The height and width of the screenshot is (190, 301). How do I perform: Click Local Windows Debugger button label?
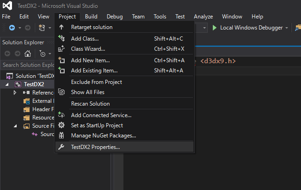point(251,28)
